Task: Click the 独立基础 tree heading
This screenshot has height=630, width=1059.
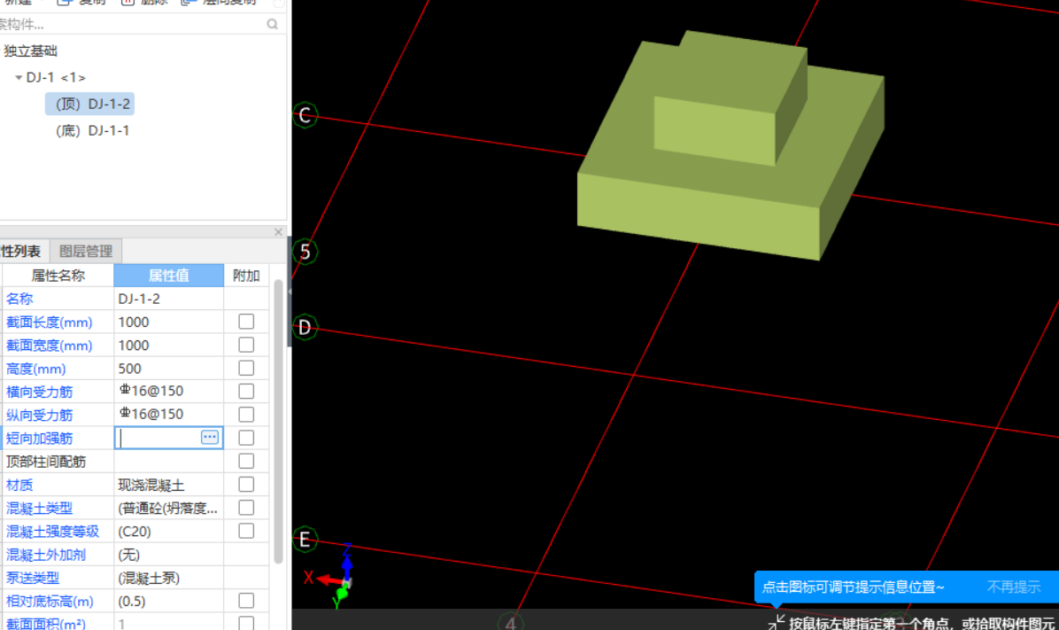Action: tap(30, 51)
